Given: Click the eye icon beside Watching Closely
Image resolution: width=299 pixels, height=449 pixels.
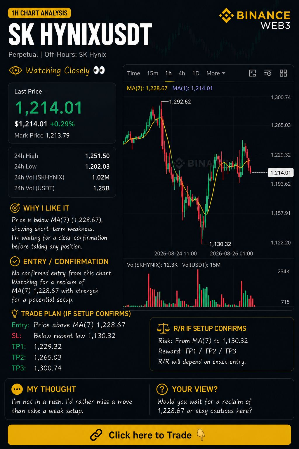Looking at the screenshot, I should pos(15,70).
